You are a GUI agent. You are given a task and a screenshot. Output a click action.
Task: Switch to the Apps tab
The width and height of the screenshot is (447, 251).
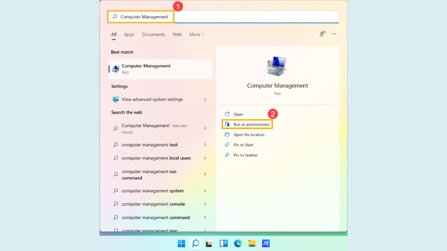point(129,35)
